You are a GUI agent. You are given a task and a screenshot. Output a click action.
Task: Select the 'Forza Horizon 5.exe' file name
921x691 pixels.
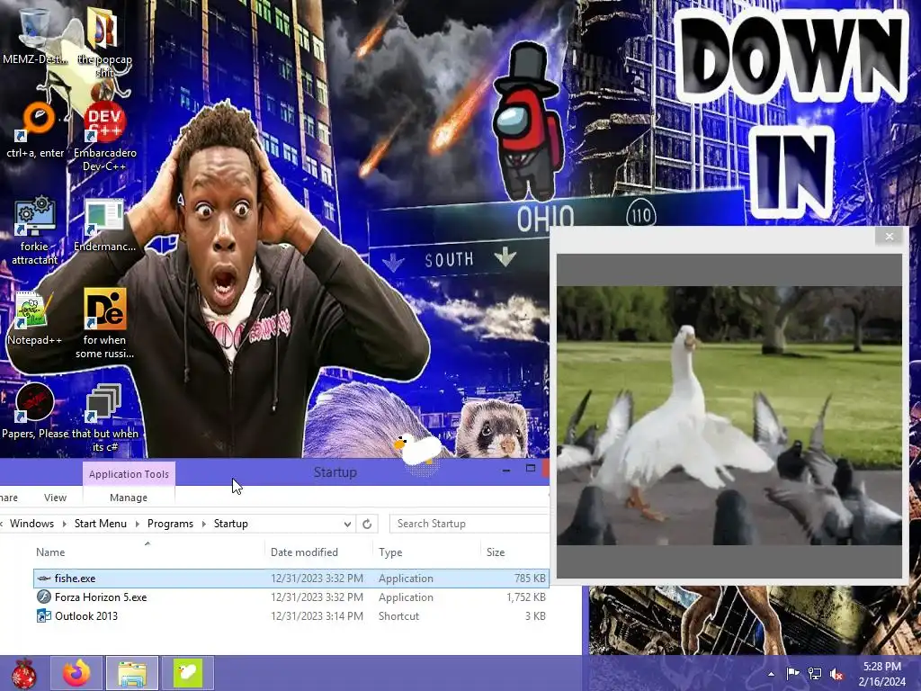click(x=101, y=597)
